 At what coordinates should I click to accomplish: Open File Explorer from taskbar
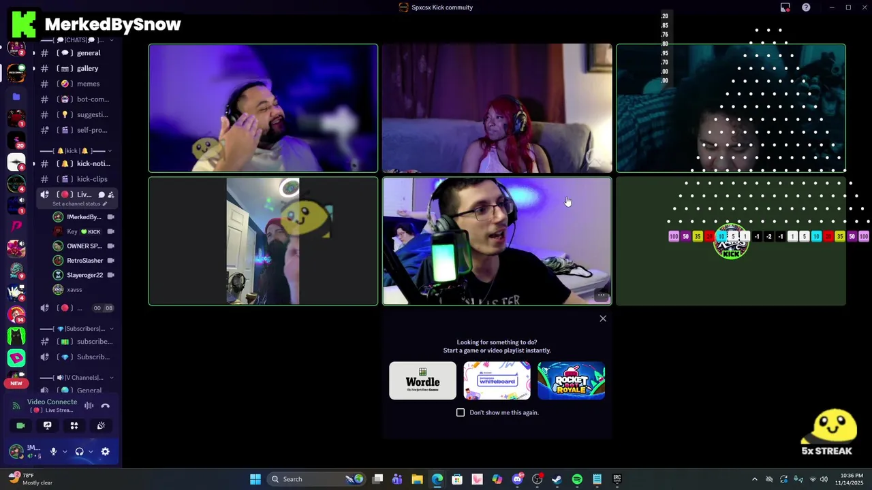pos(417,479)
